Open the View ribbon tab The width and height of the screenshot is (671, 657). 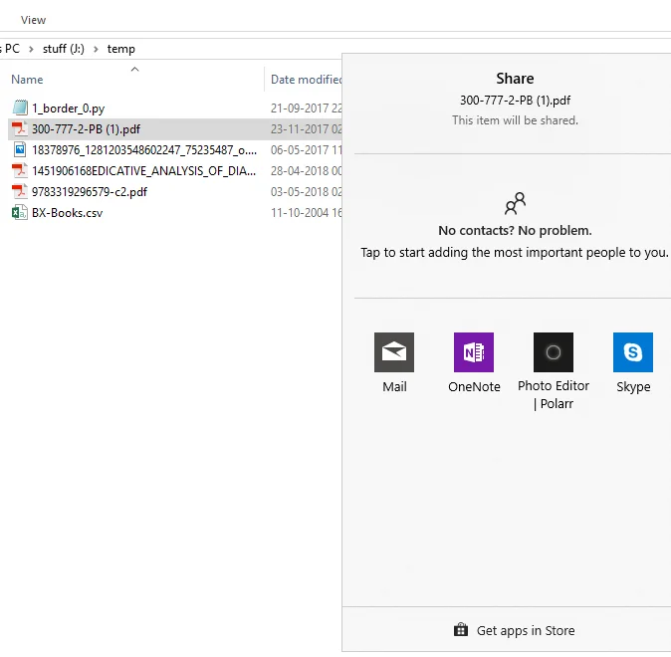tap(34, 20)
